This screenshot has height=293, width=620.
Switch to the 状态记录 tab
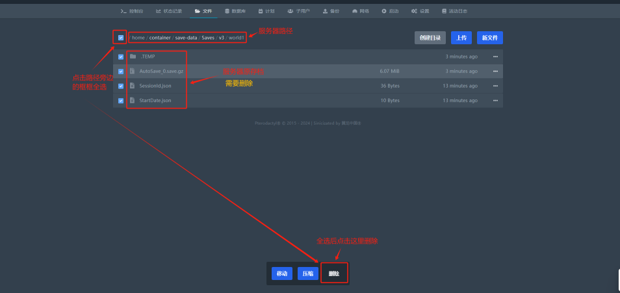point(169,11)
